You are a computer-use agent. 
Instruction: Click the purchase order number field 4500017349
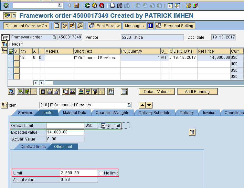pos(70,37)
